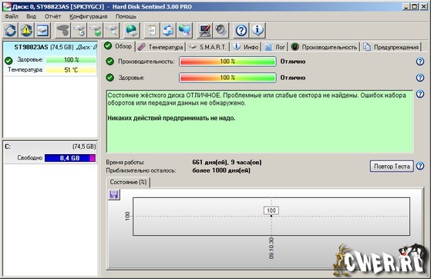Image resolution: width=431 pixels, height=279 pixels.
Task: Open the Предупреждения tab
Action: pyautogui.click(x=391, y=47)
